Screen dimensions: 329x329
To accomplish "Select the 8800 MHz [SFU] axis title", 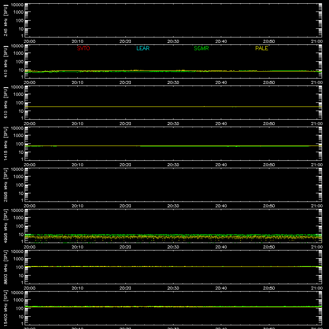I will [x=5, y=267].
